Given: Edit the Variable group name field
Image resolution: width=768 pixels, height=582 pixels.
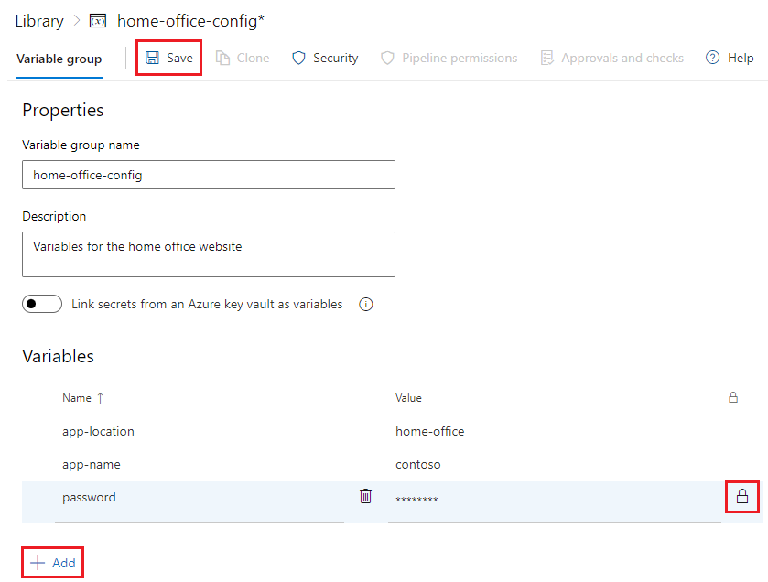Looking at the screenshot, I should (x=208, y=174).
